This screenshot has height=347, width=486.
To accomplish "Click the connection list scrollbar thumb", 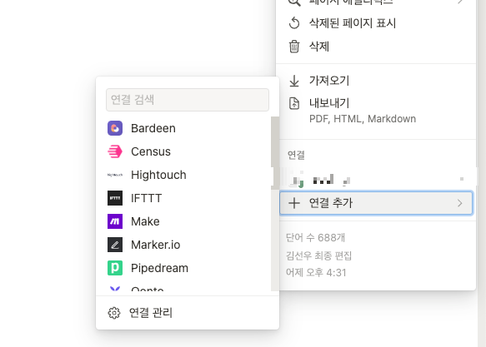I will (275, 153).
